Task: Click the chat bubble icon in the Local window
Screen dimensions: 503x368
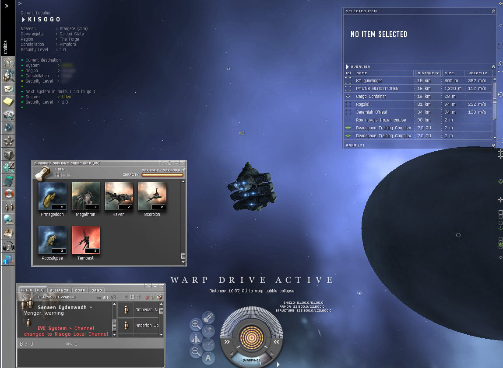Action: pos(26,297)
